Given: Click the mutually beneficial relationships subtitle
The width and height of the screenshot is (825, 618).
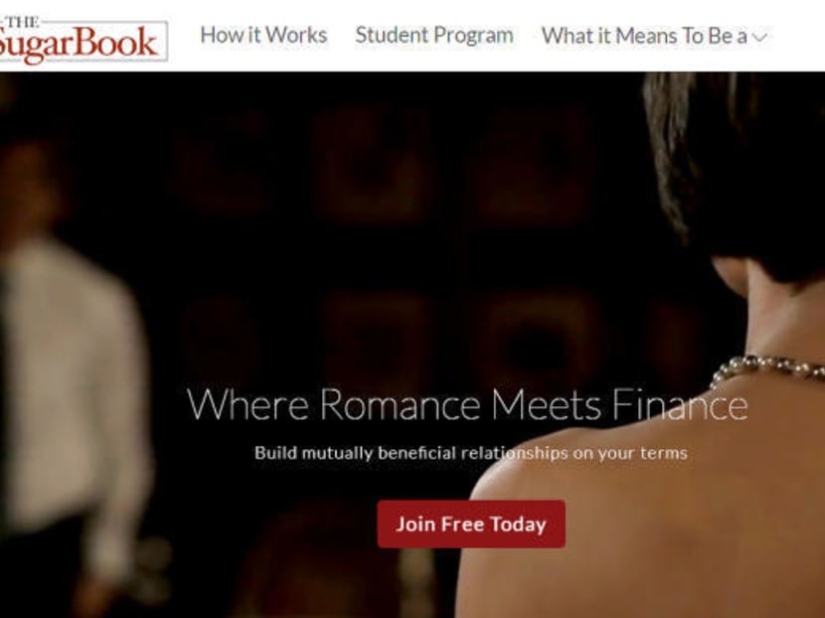Looking at the screenshot, I should tap(470, 453).
